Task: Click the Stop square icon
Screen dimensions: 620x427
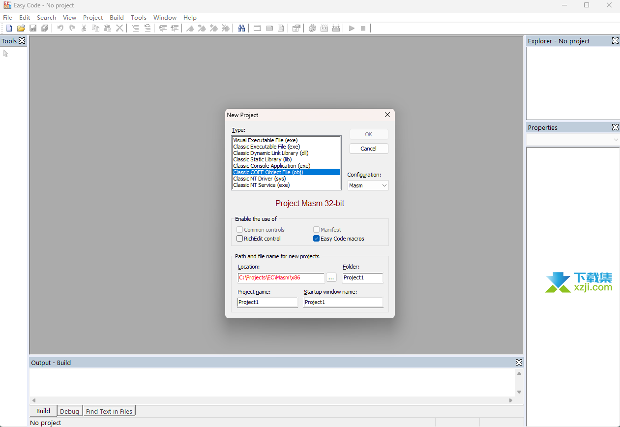Action: tap(363, 28)
